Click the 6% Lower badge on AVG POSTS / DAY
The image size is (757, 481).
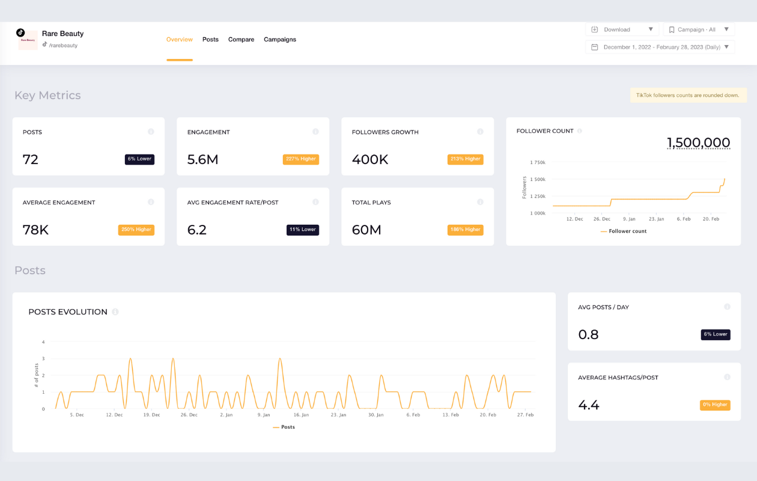[716, 335]
